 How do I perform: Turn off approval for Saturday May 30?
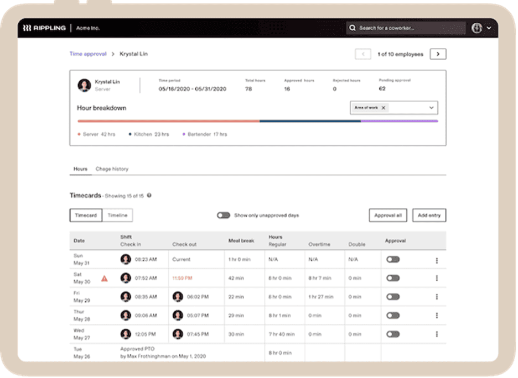[393, 279]
